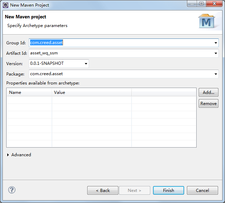Click the 'New Maven project' heading
Screen dimensions: 225x203
(x=26, y=17)
